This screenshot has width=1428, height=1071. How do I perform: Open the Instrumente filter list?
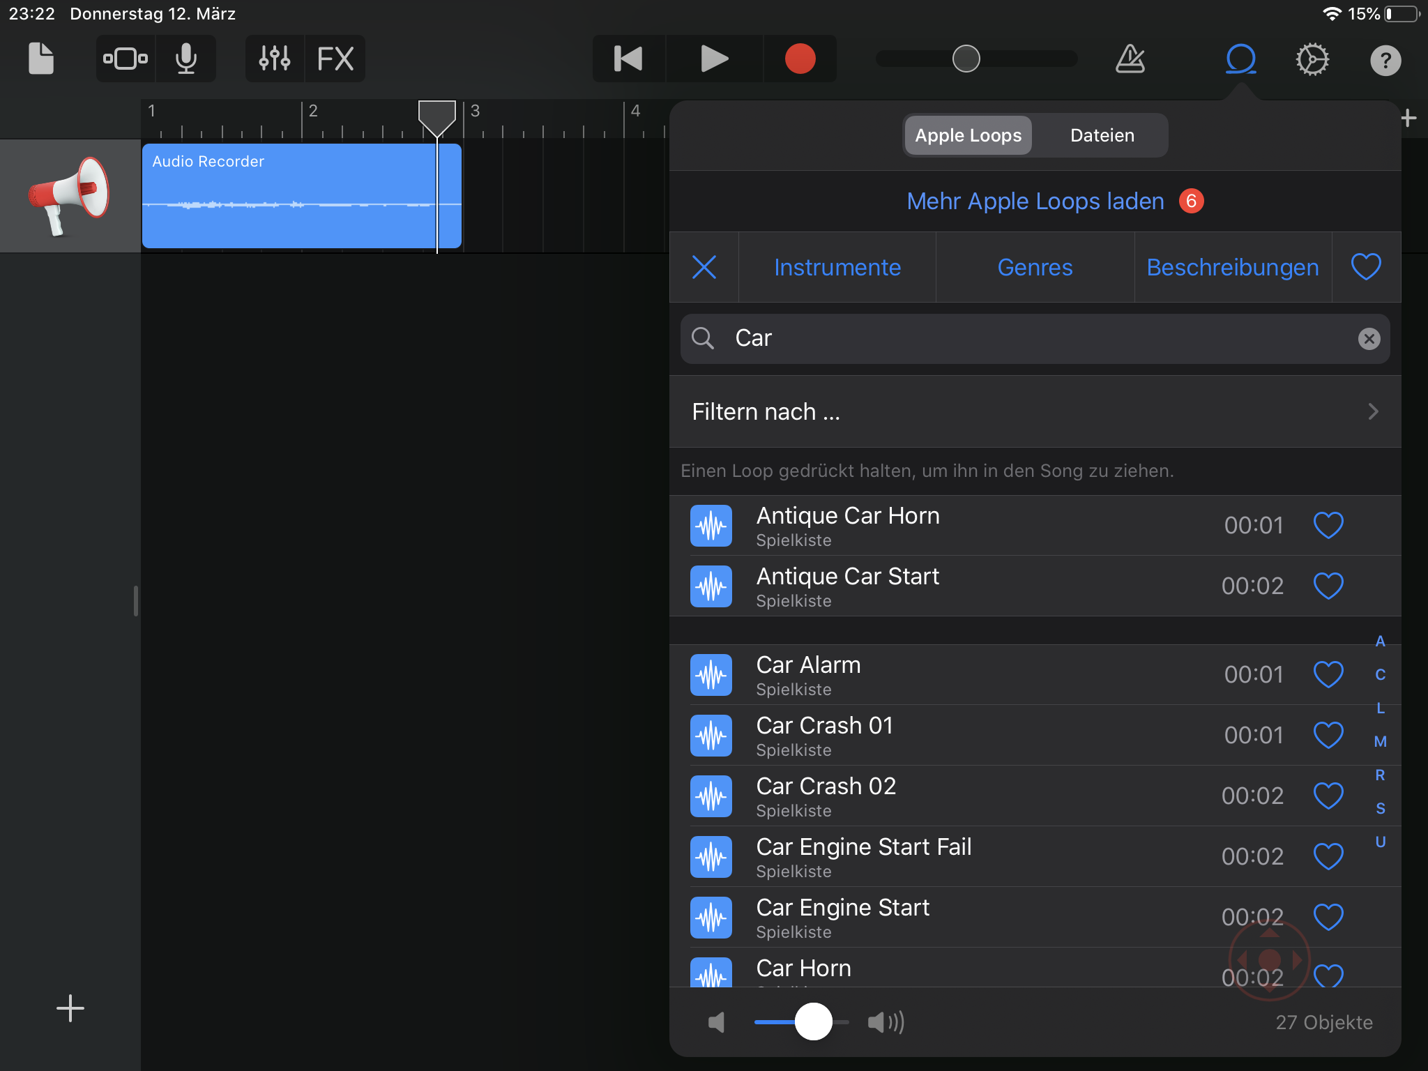(x=837, y=267)
